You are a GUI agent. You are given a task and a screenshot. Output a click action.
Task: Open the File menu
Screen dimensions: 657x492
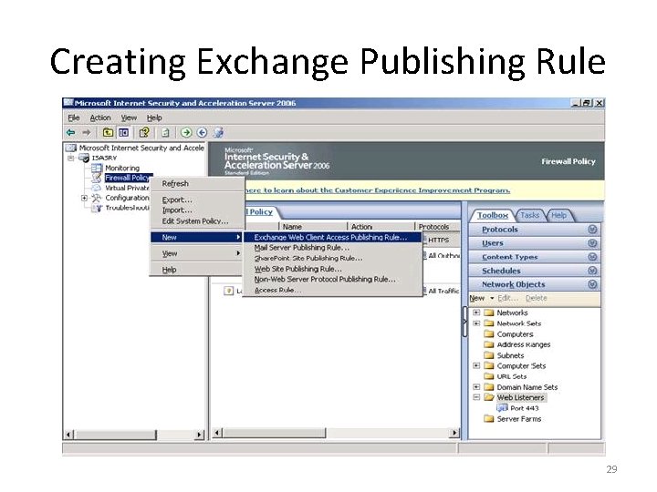pos(74,118)
